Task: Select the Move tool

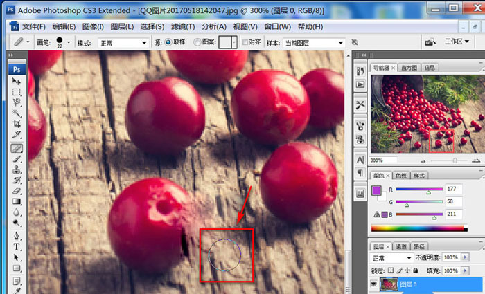Action: (x=17, y=81)
